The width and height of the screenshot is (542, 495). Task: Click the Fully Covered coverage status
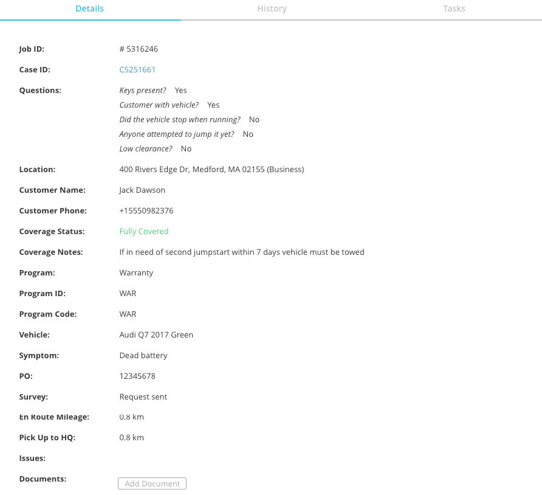coord(143,231)
